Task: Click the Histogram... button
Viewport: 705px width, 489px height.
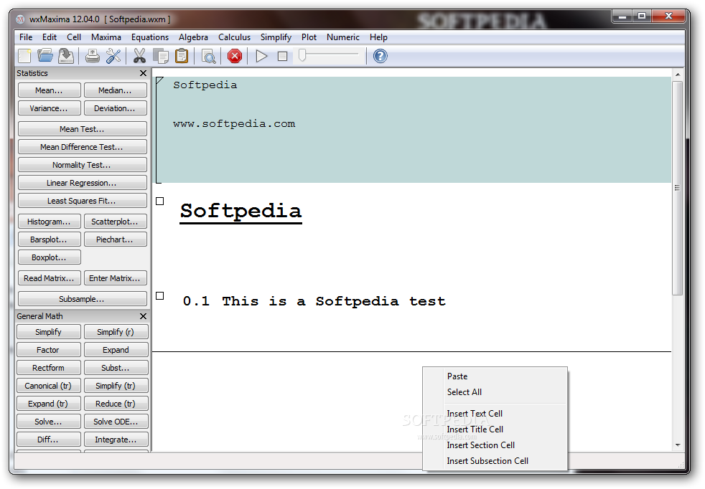Action: tap(50, 222)
